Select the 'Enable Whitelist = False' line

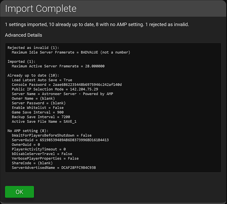tap(38, 108)
